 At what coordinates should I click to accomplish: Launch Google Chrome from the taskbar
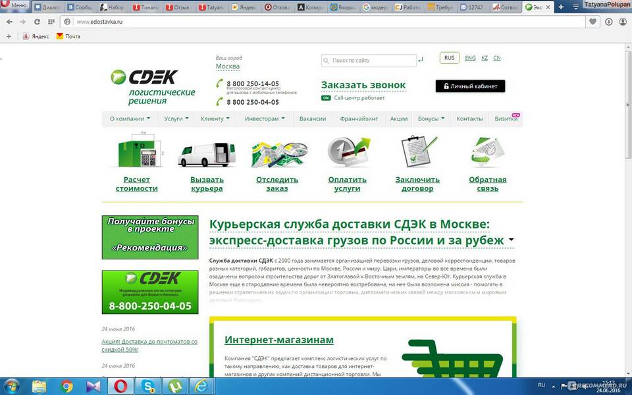click(66, 386)
